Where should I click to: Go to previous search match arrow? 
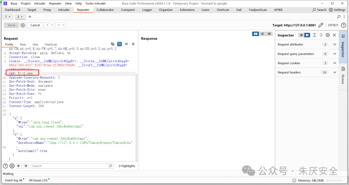coord(19,166)
